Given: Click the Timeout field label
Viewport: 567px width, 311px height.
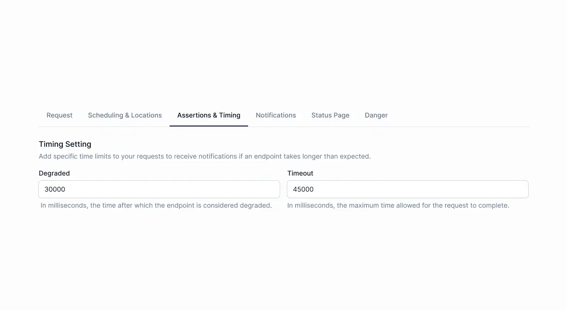Looking at the screenshot, I should click(x=301, y=173).
